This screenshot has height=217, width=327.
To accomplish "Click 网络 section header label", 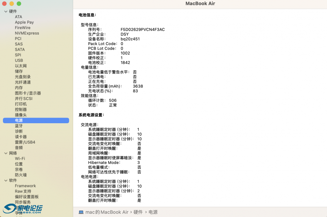I will [x=13, y=153].
